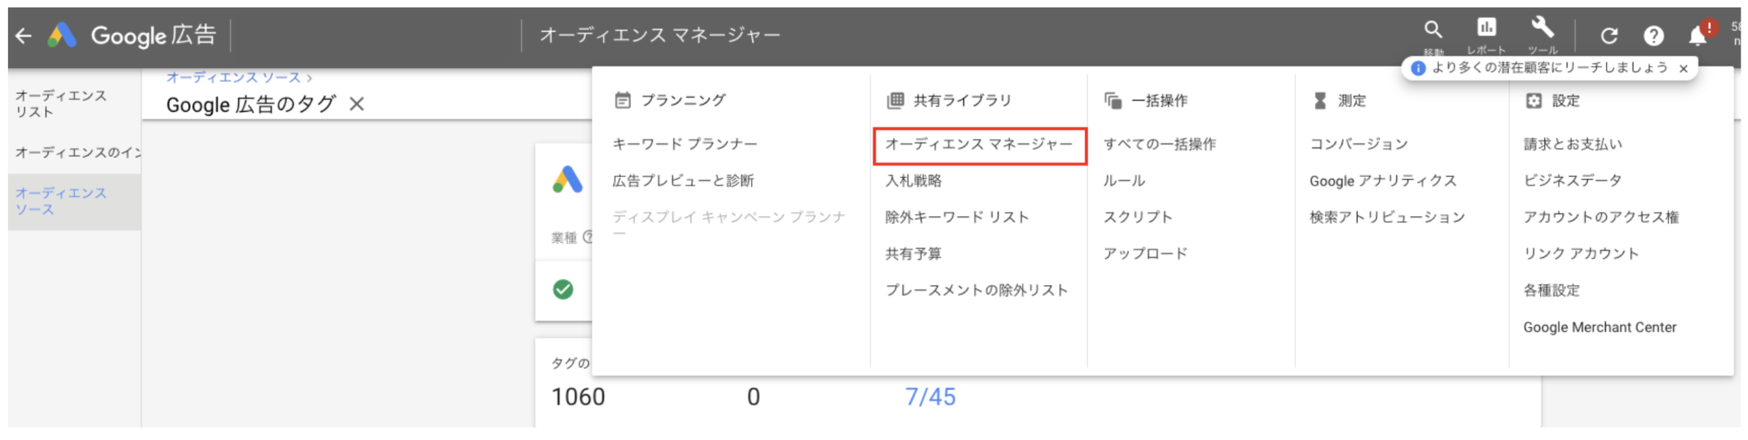Open 入札戦略 from the shared library

point(913,181)
